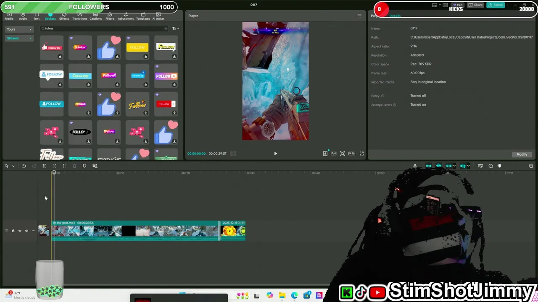The width and height of the screenshot is (538, 302).
Task: Clear the sticker search text
Action: (166, 29)
